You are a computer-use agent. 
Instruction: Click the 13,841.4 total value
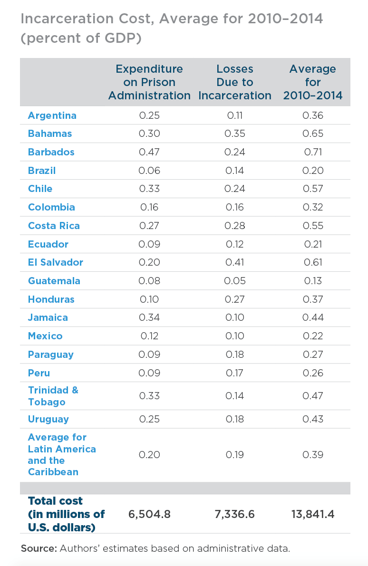click(x=313, y=514)
